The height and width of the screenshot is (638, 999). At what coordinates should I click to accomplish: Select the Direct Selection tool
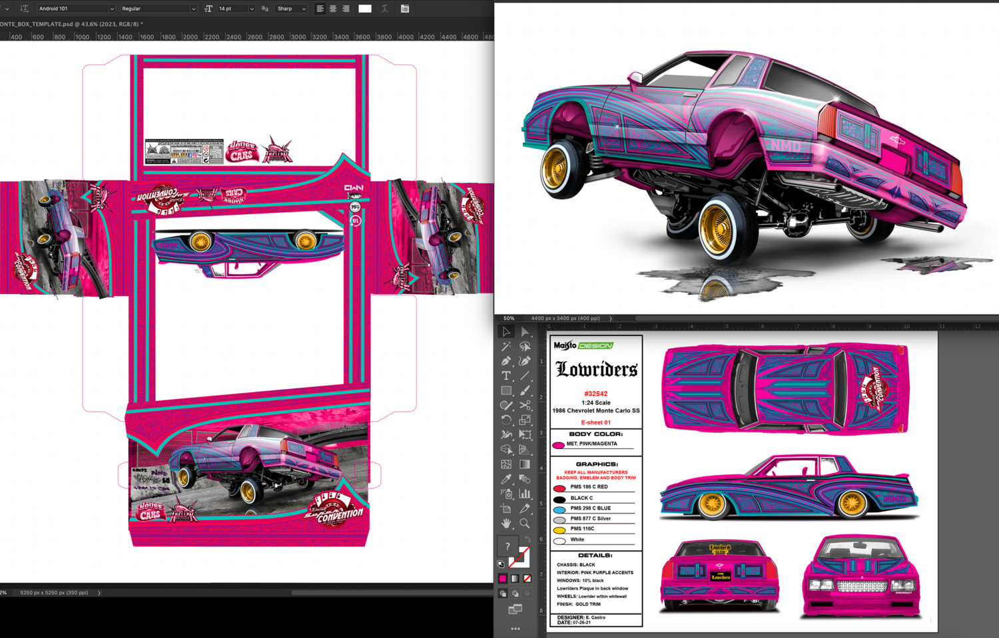coord(525,331)
